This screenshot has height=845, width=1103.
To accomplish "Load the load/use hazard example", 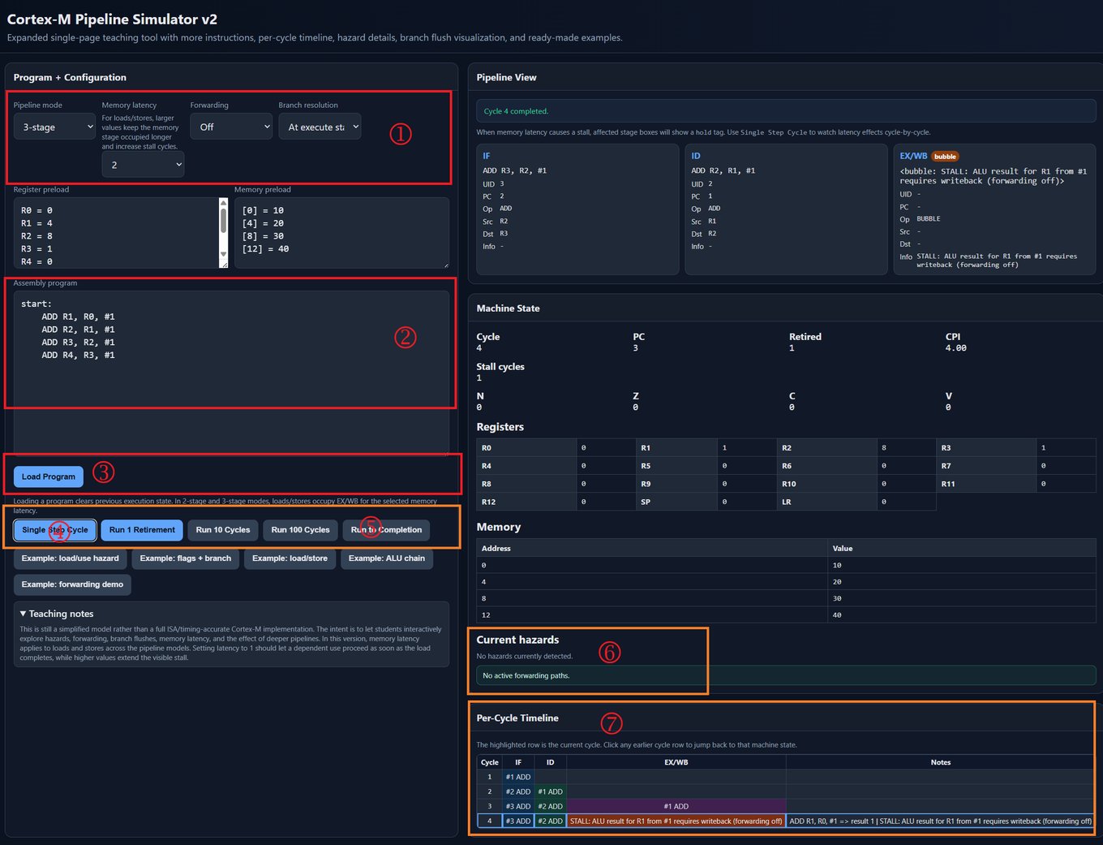I will point(71,558).
